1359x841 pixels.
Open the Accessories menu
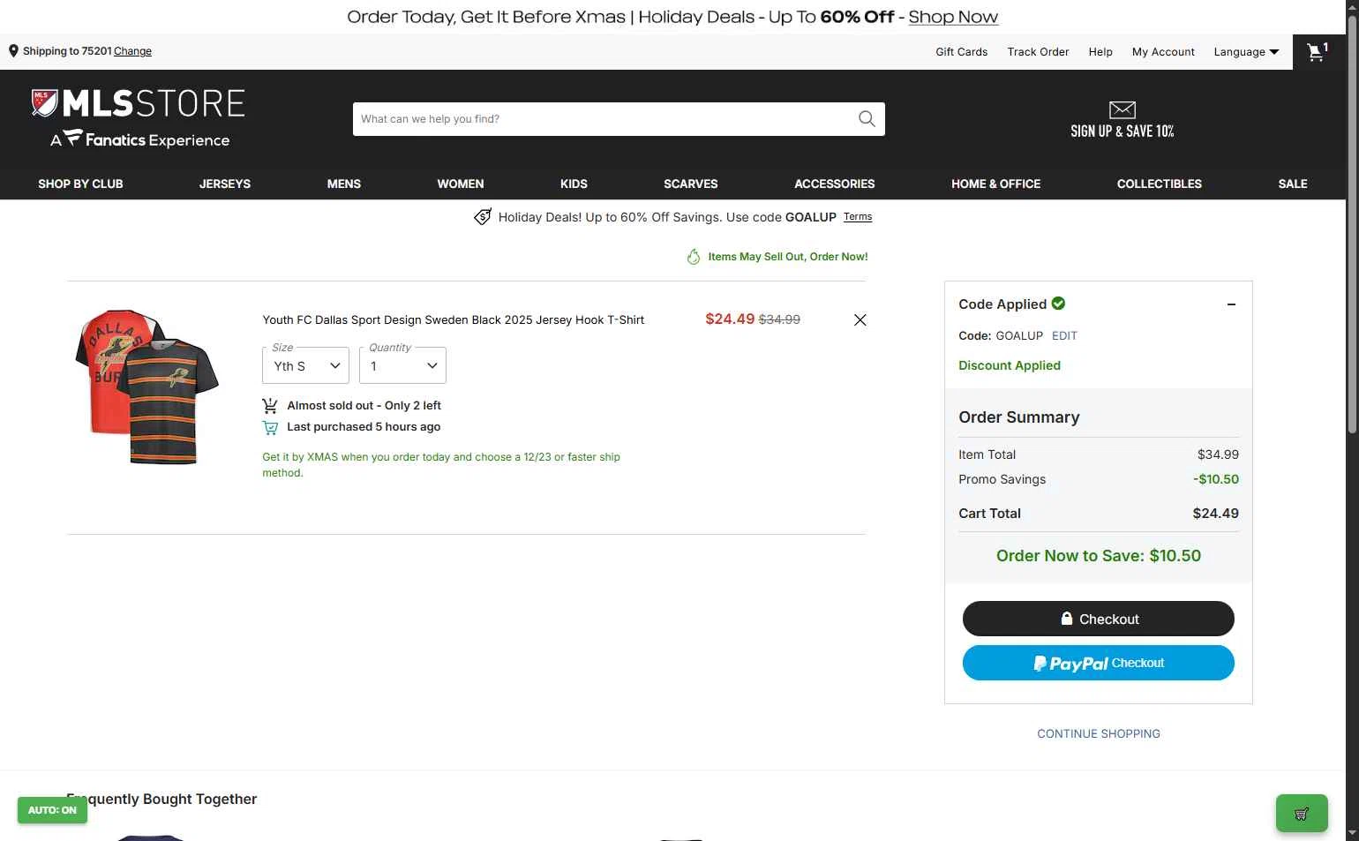click(x=835, y=184)
